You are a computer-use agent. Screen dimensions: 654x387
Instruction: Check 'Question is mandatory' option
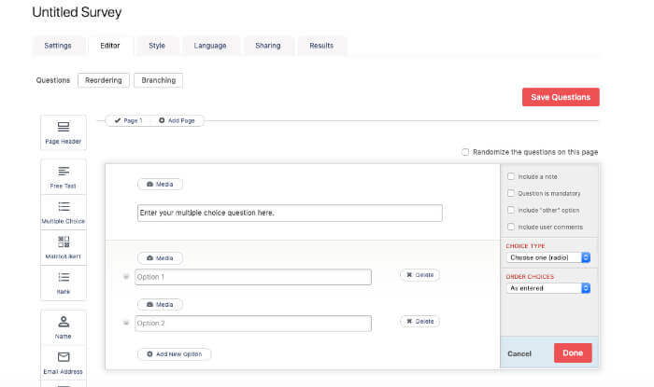[510, 193]
